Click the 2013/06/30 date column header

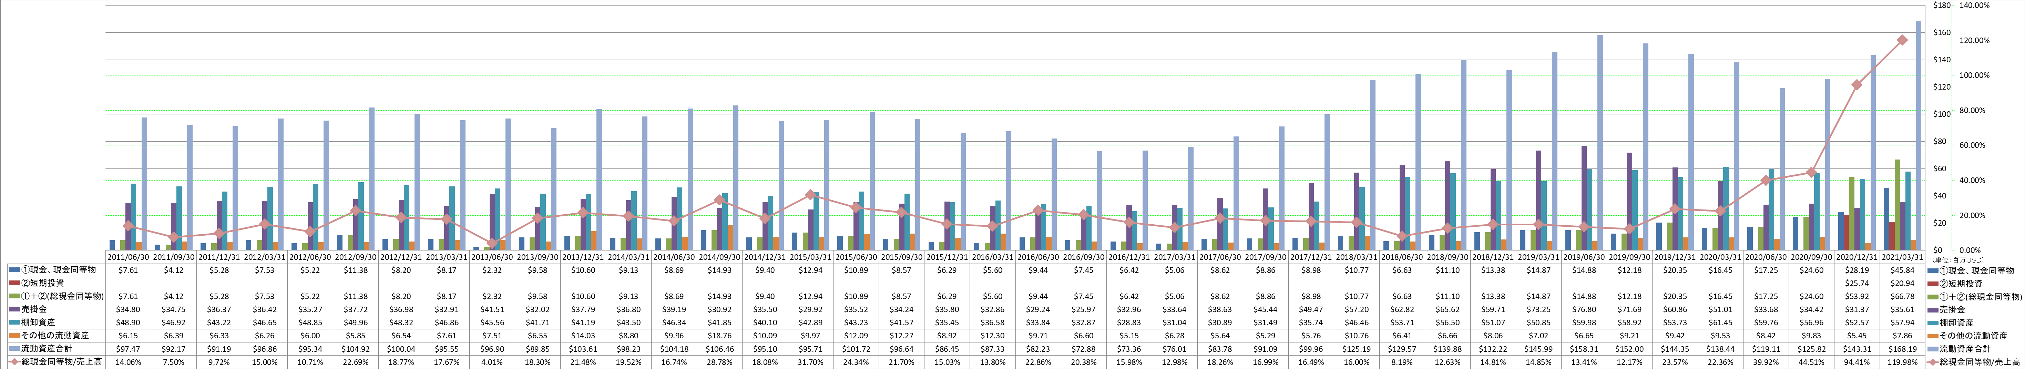493,257
